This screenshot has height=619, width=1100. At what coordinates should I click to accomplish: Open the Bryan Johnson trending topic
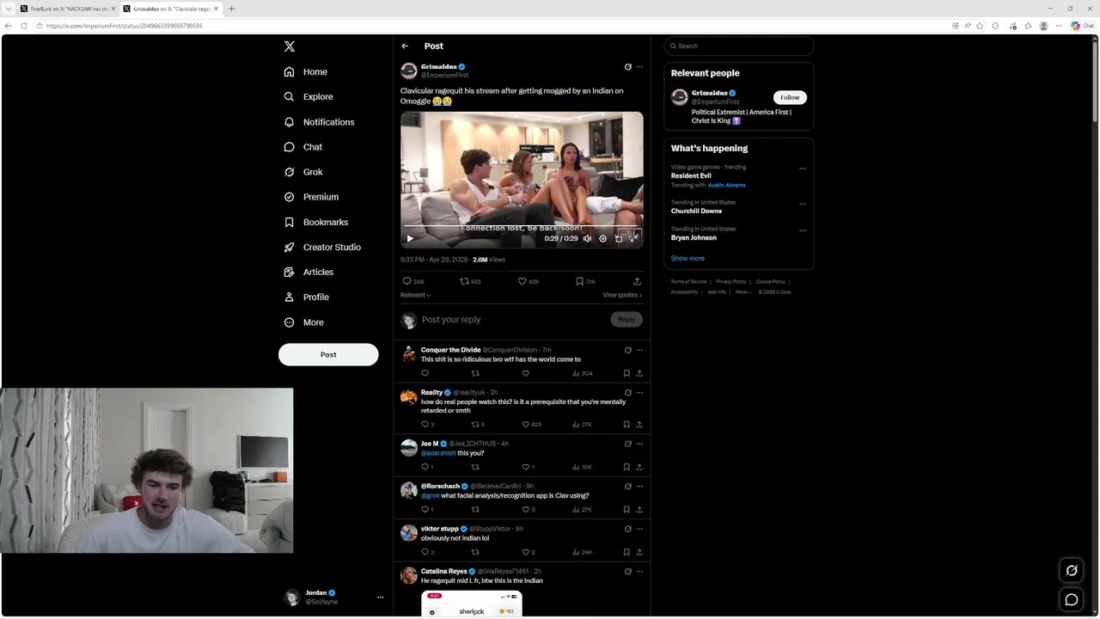pos(694,237)
